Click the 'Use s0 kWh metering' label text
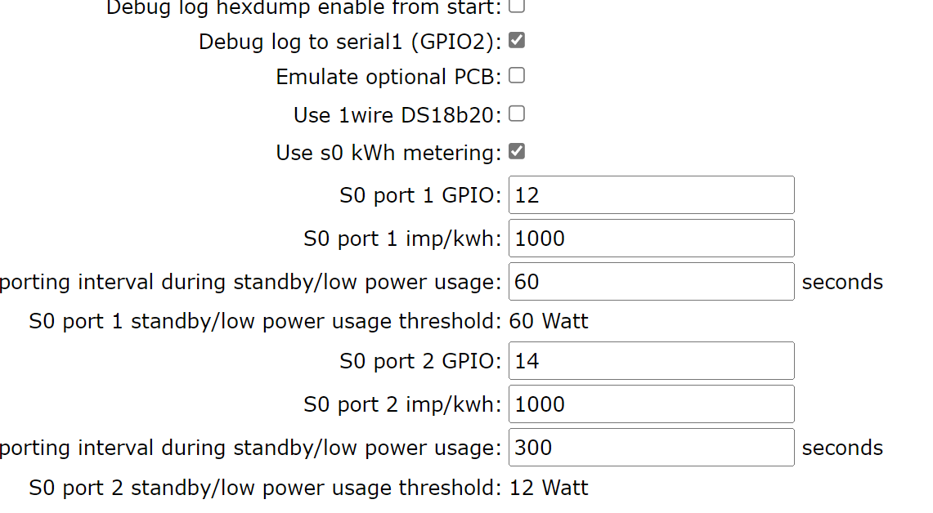This screenshot has height=513, width=933. pos(388,153)
